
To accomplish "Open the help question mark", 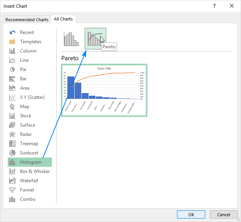I will [214, 6].
